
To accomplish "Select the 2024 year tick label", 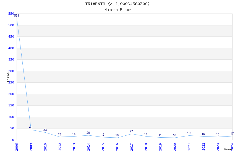I will tap(232, 147).
